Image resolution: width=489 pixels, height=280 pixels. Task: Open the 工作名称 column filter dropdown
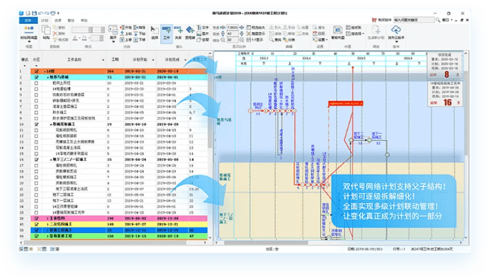point(103,59)
